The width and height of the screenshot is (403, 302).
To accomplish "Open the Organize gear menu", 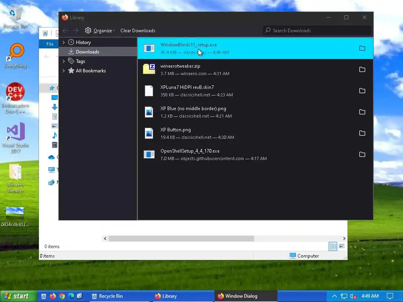I will (x=100, y=31).
